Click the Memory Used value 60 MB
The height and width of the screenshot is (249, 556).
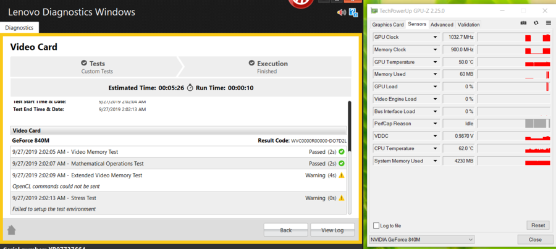(x=459, y=74)
